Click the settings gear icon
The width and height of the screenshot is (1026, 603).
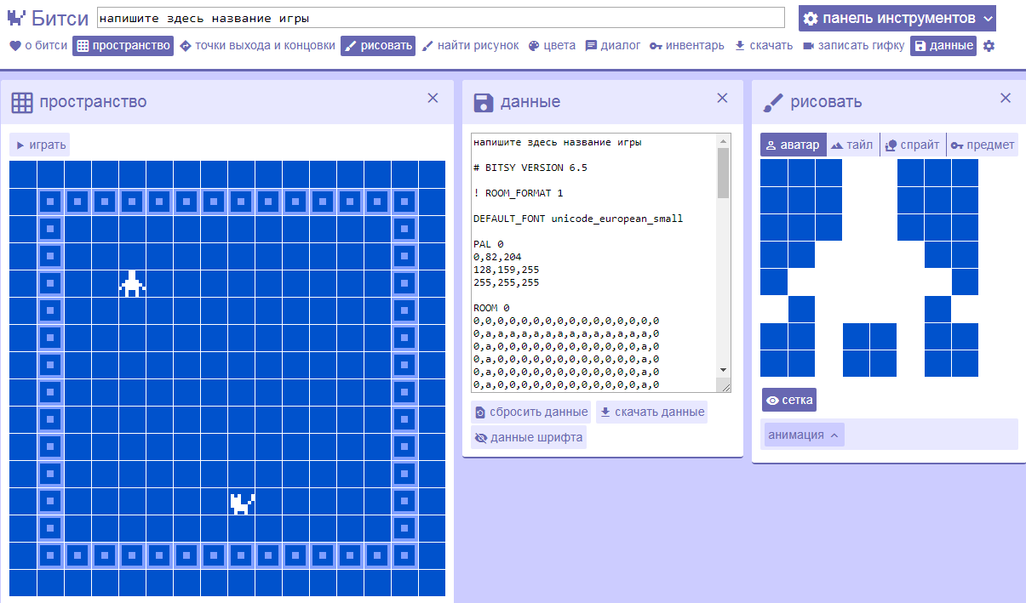pyautogui.click(x=989, y=46)
